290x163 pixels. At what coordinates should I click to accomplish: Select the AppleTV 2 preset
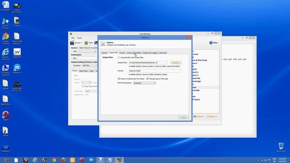coord(195,72)
